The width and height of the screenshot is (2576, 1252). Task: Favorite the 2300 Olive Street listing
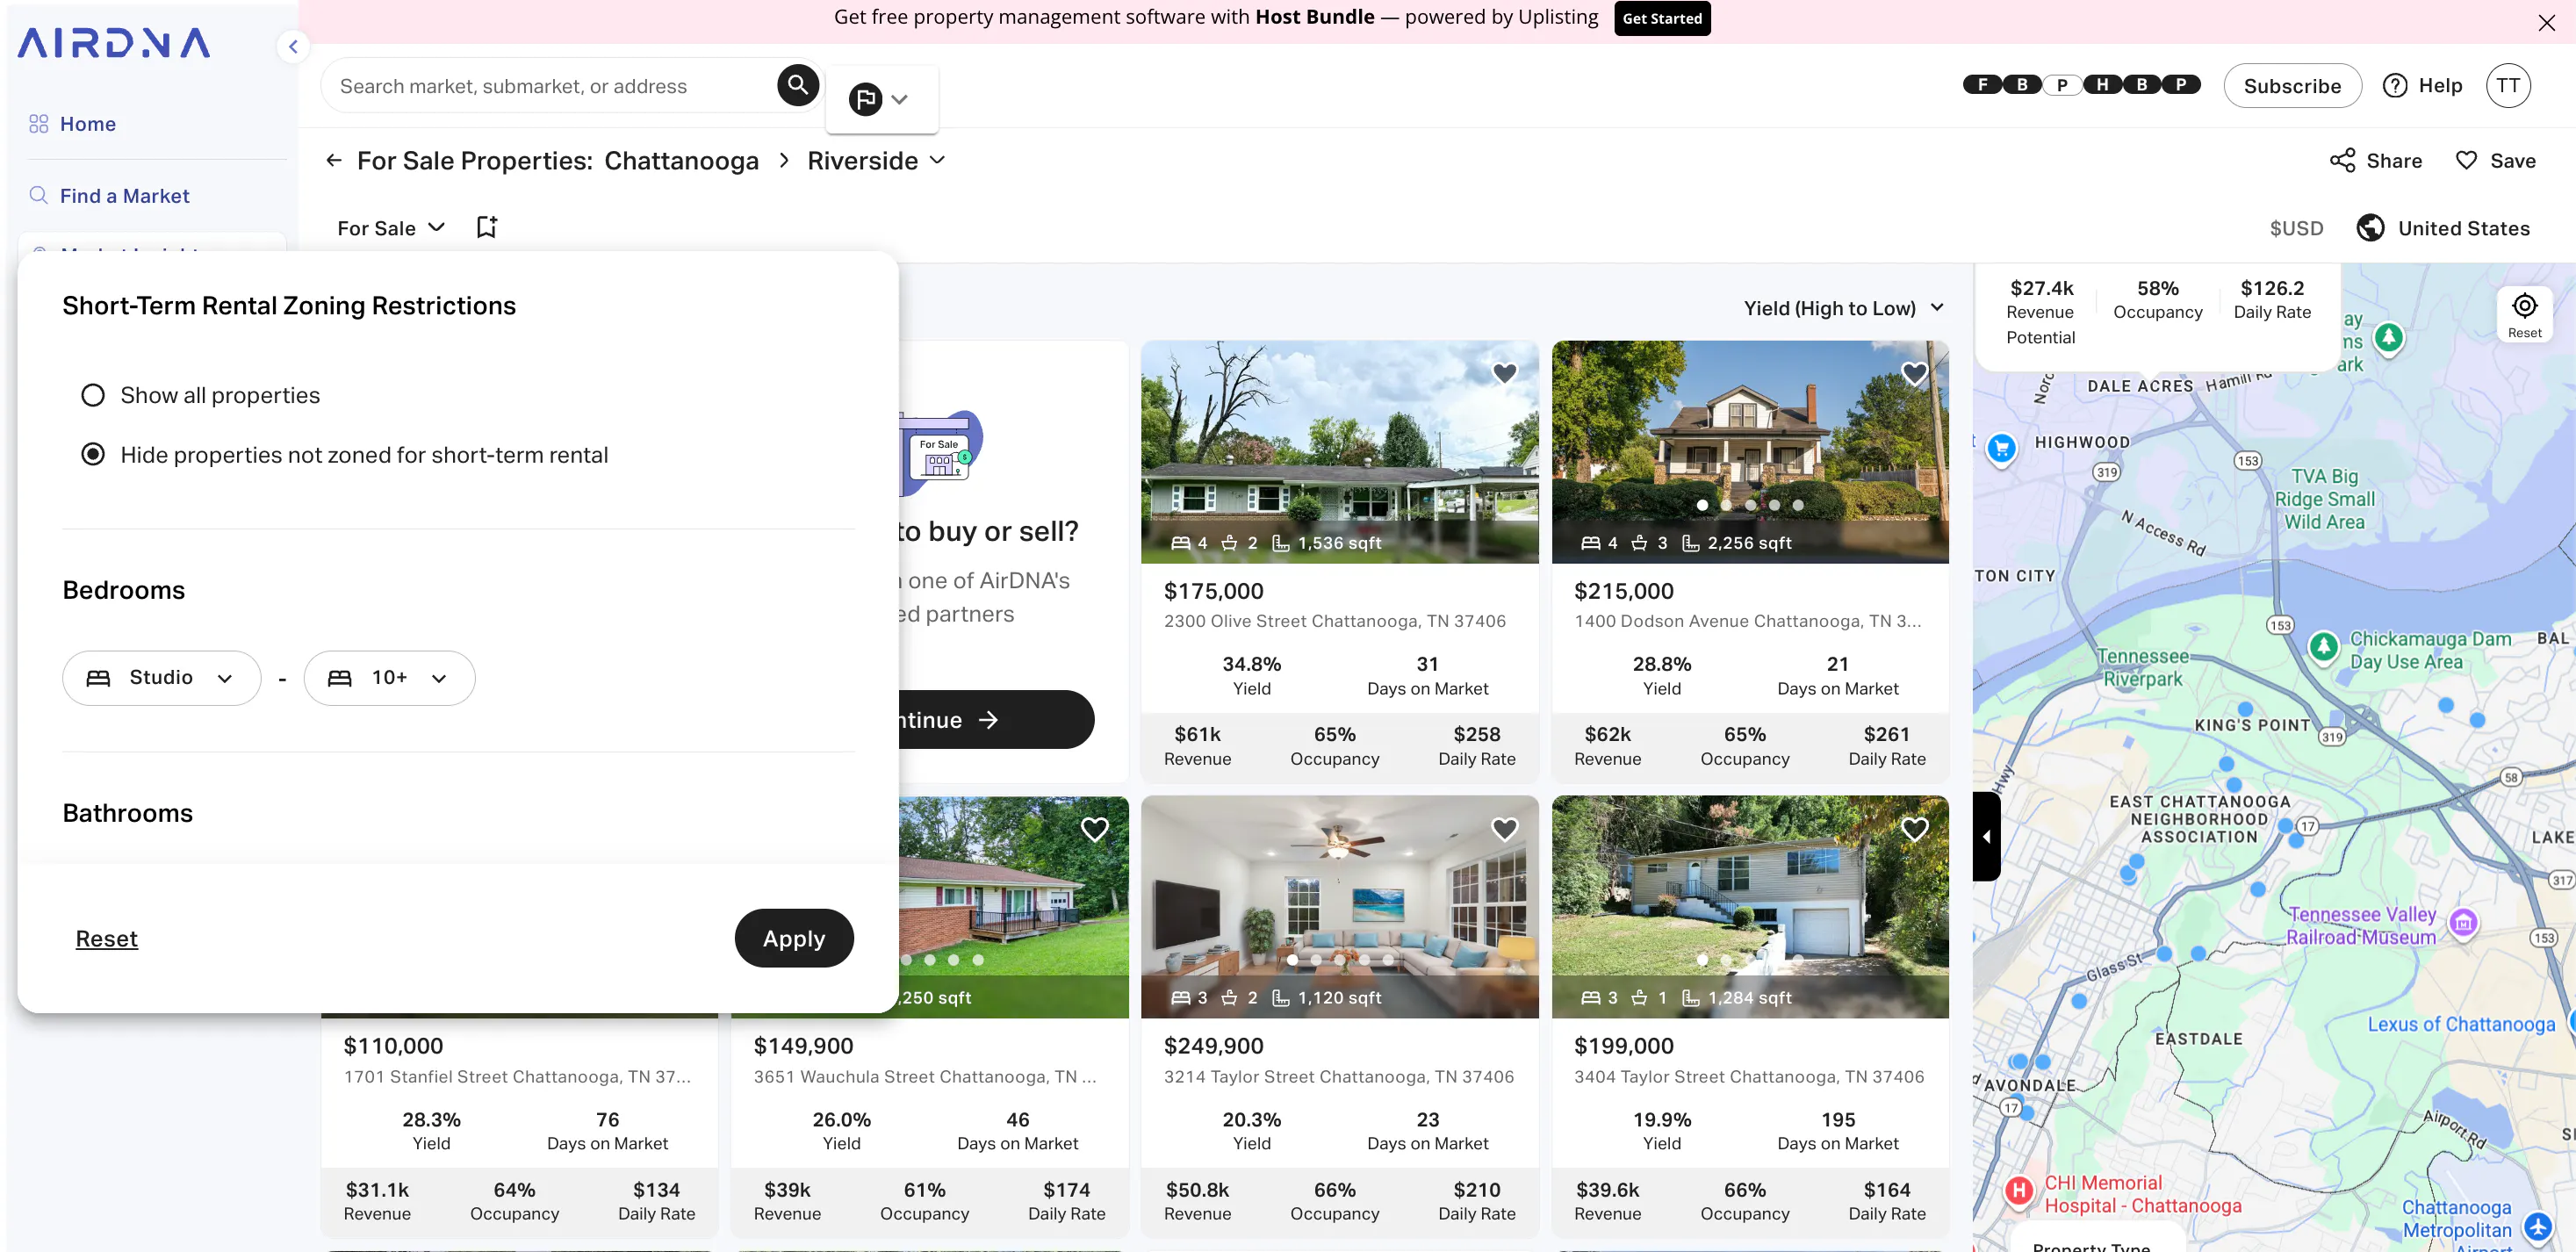coord(1504,373)
